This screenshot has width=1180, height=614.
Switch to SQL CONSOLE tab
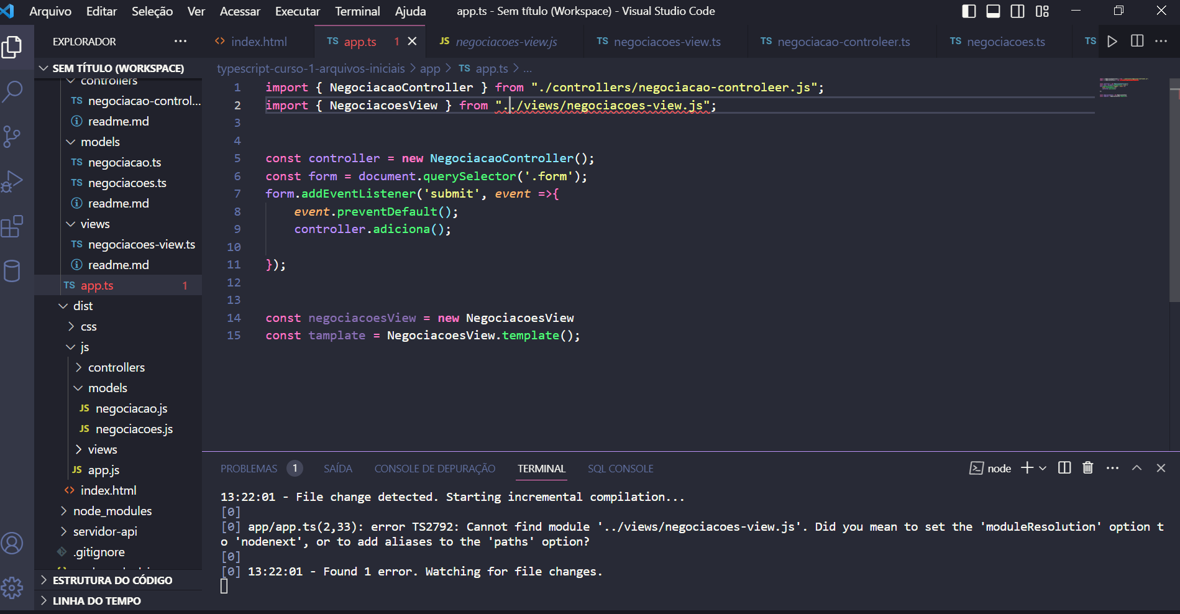pyautogui.click(x=621, y=469)
